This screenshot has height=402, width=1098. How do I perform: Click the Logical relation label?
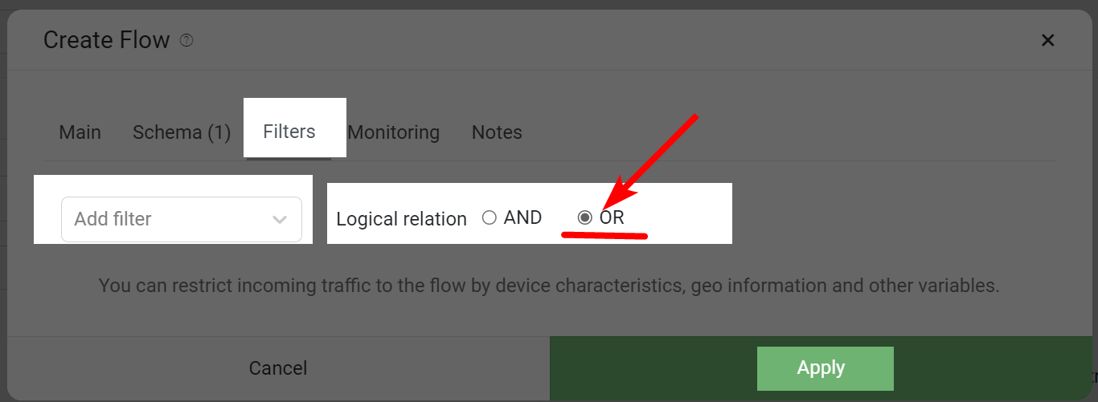tap(401, 219)
